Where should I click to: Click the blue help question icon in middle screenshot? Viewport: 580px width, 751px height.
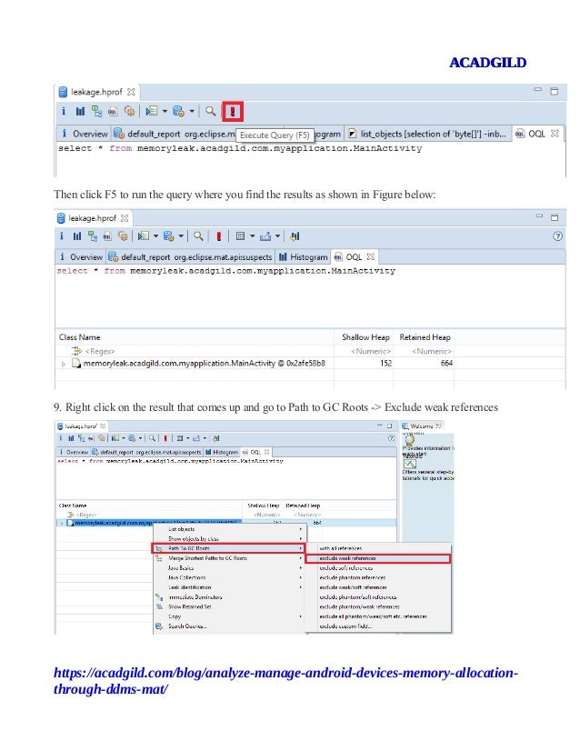click(557, 236)
